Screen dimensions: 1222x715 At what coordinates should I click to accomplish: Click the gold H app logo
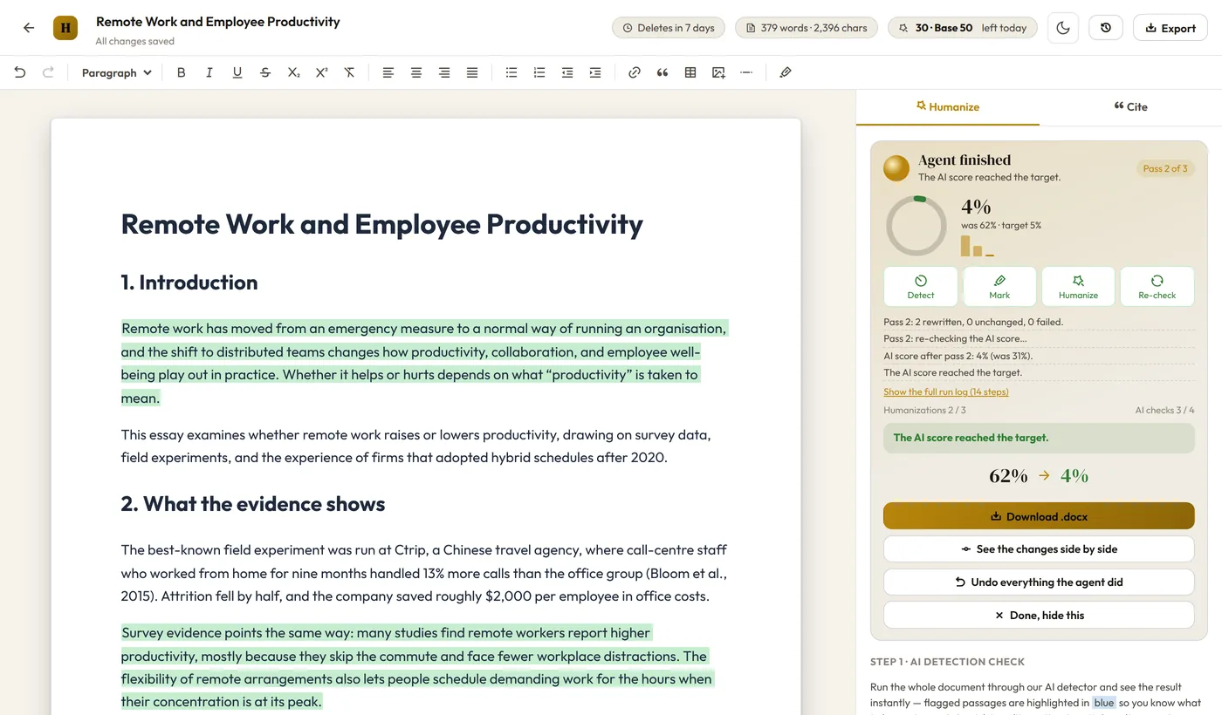(65, 28)
